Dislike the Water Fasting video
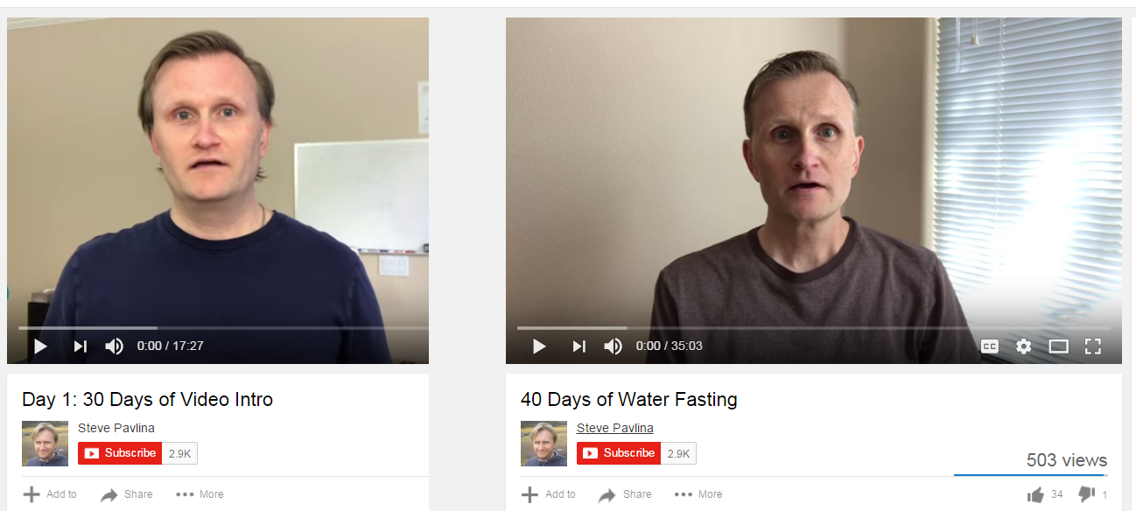 tap(1087, 495)
